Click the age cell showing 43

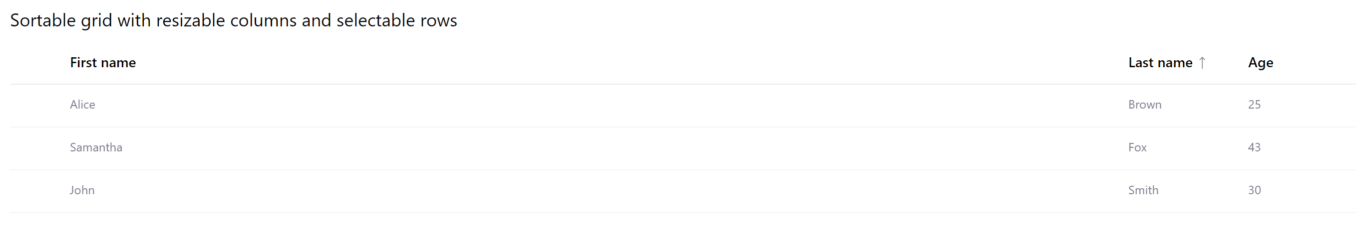pos(1254,147)
